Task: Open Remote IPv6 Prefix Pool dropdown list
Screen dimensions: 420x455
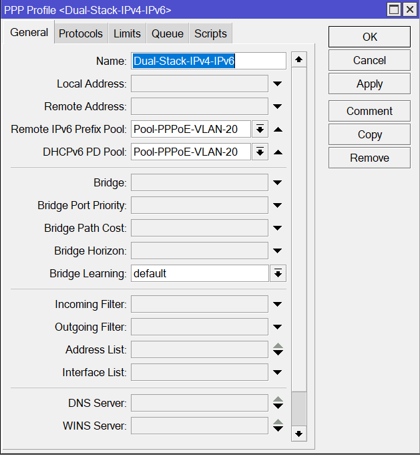Action: pos(260,130)
